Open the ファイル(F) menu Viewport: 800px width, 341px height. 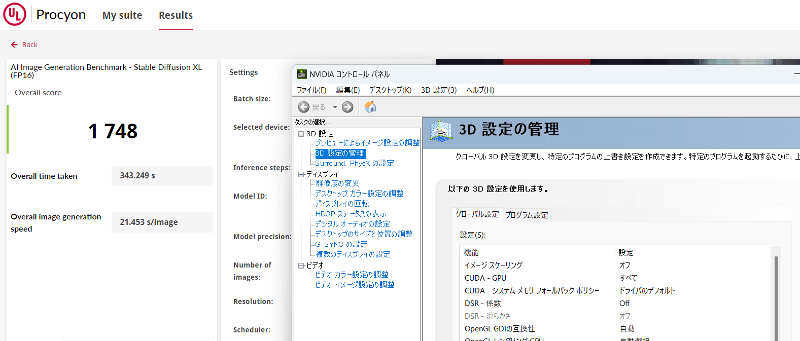pyautogui.click(x=311, y=90)
